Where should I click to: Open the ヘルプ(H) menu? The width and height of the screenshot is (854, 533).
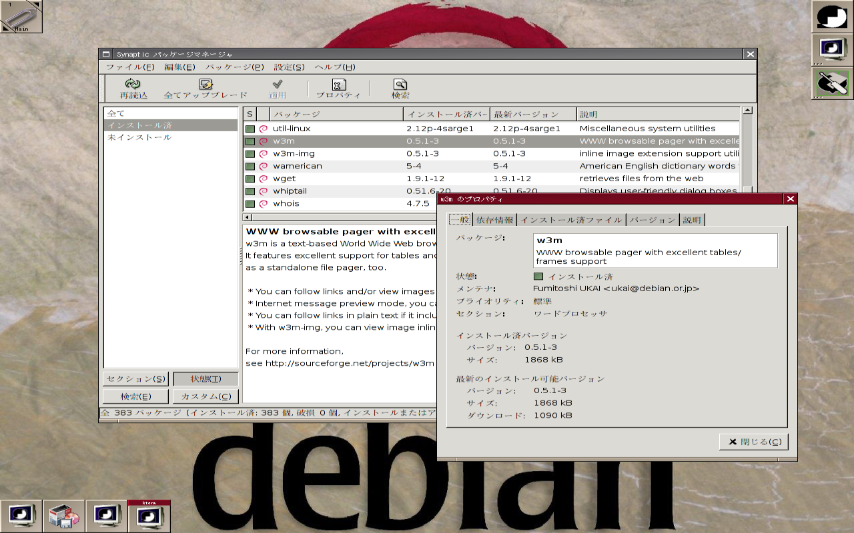tap(335, 67)
